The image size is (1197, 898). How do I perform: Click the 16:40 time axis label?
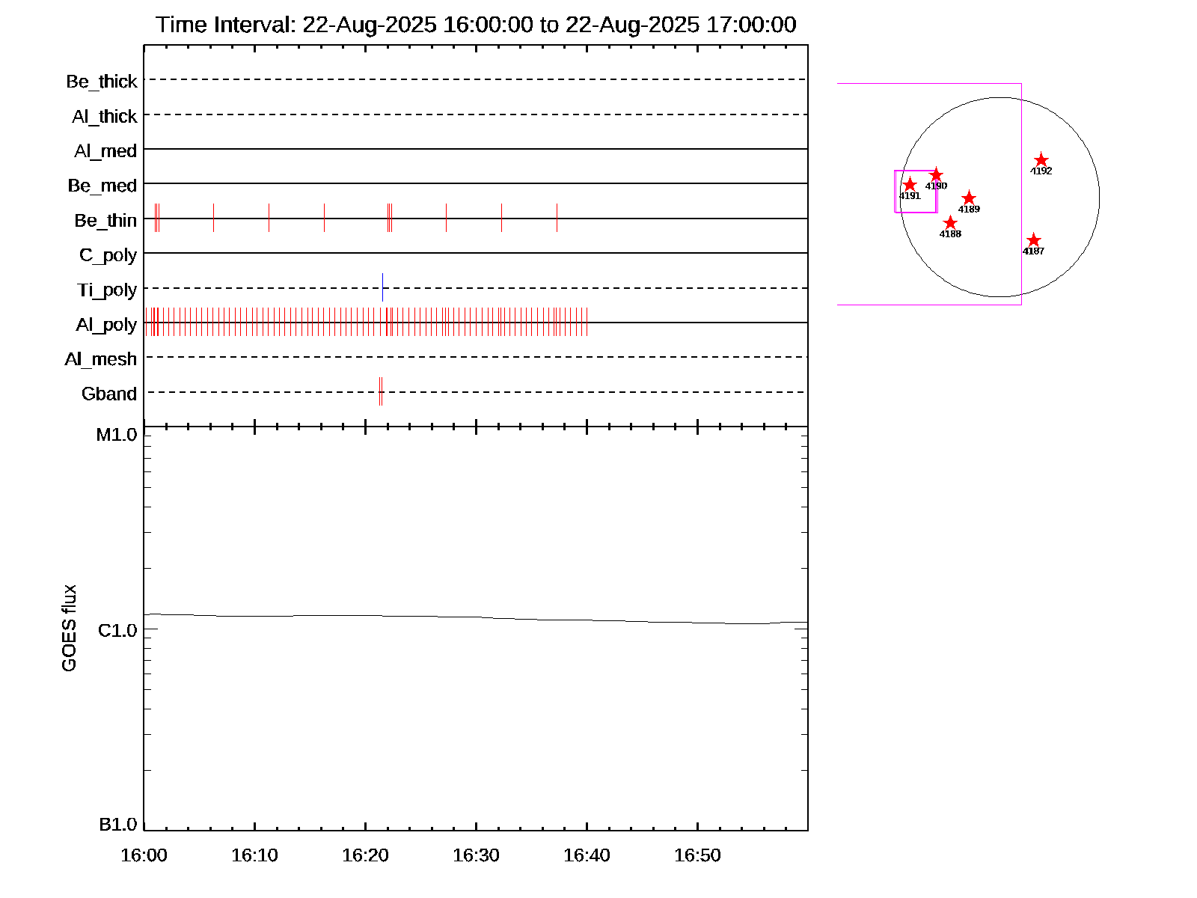(x=587, y=855)
